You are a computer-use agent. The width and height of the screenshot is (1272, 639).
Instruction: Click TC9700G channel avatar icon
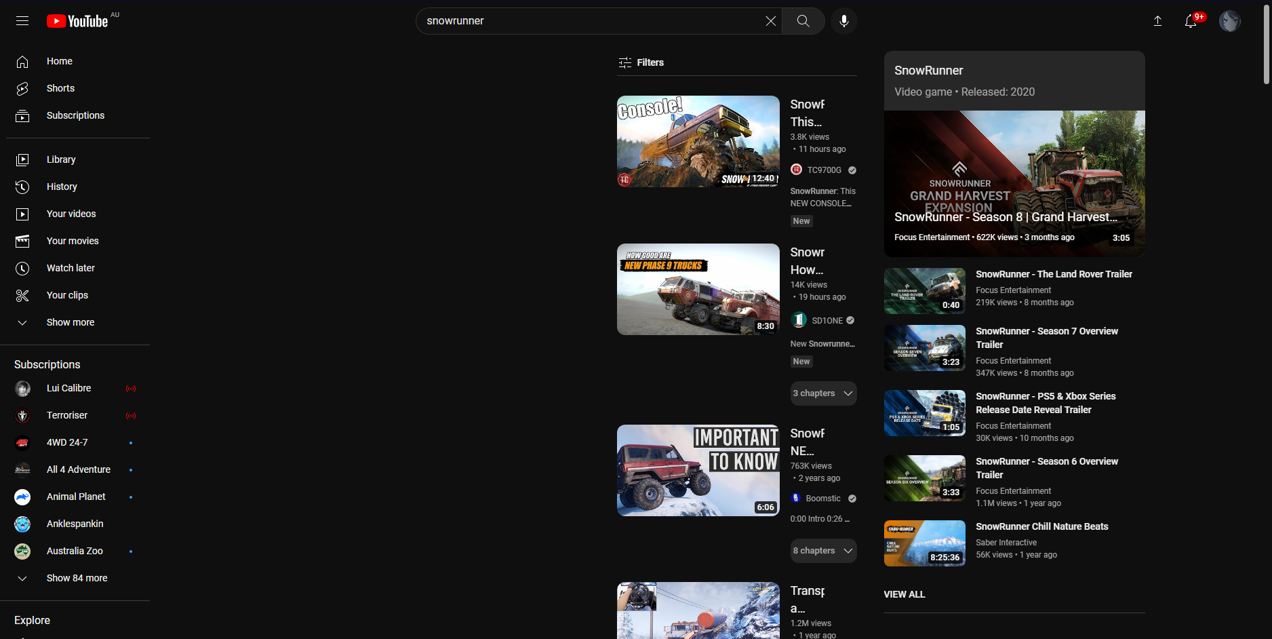tap(797, 170)
